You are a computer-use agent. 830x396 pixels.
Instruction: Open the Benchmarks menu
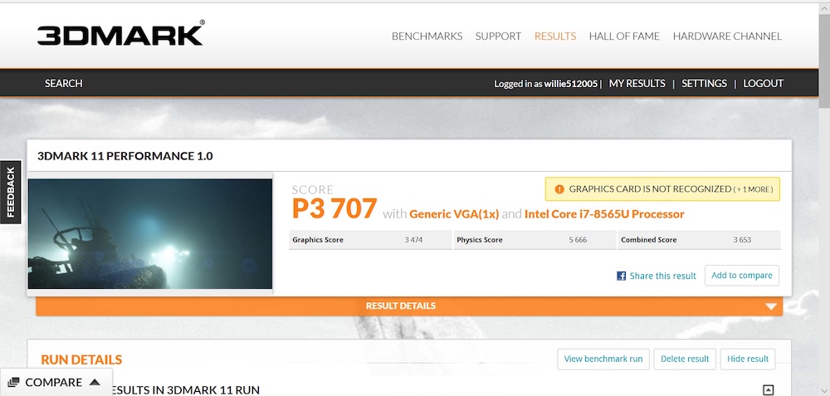(x=427, y=36)
